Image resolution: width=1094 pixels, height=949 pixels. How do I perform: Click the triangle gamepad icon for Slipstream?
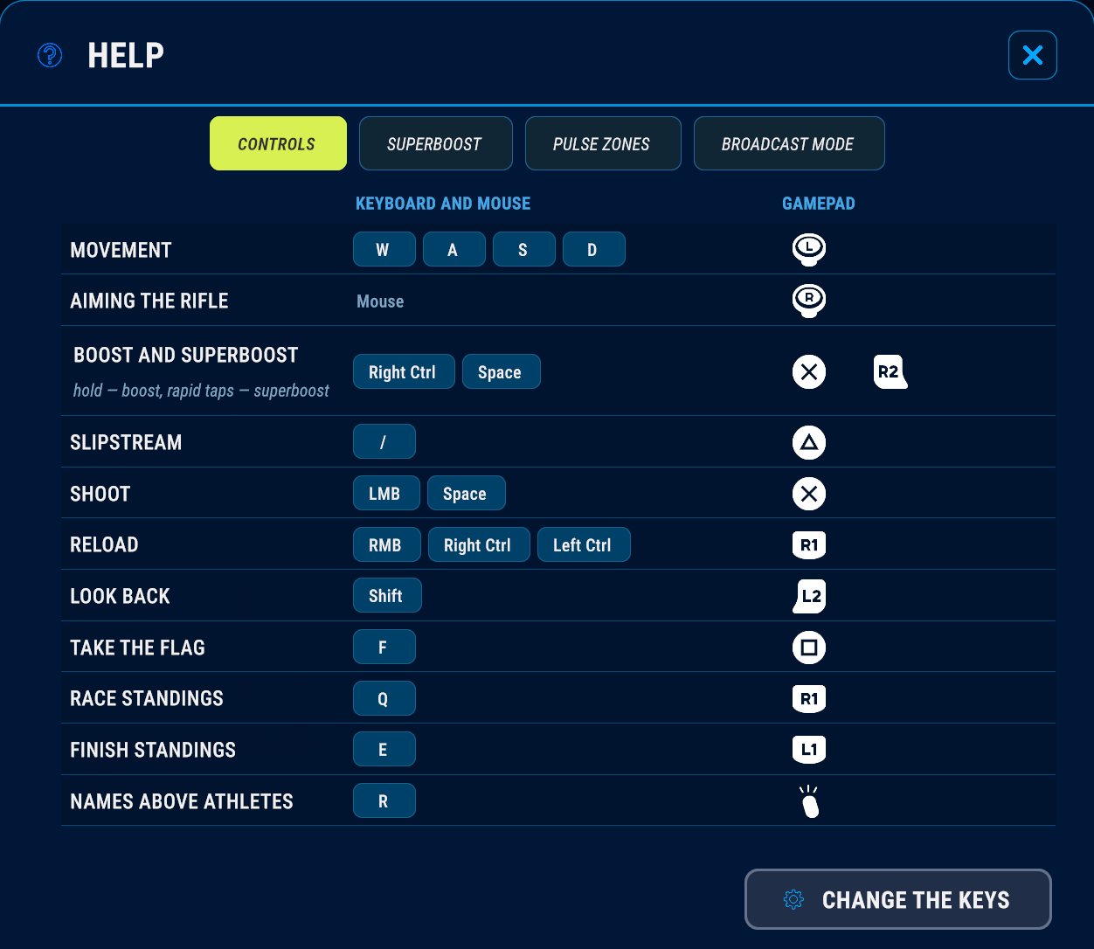(809, 442)
